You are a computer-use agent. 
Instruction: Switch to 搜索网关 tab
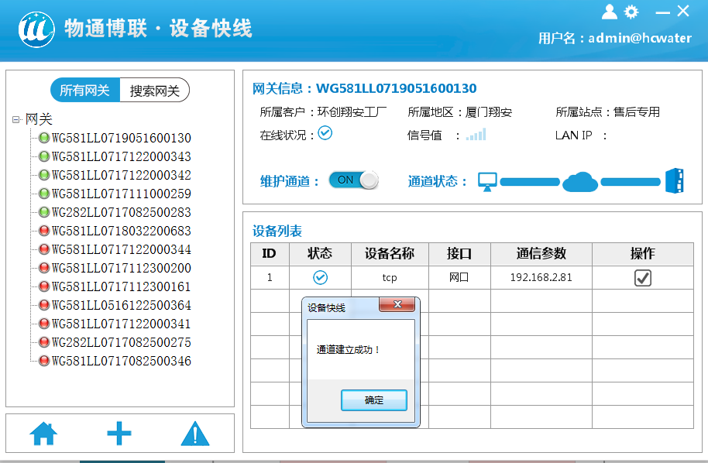[154, 91]
